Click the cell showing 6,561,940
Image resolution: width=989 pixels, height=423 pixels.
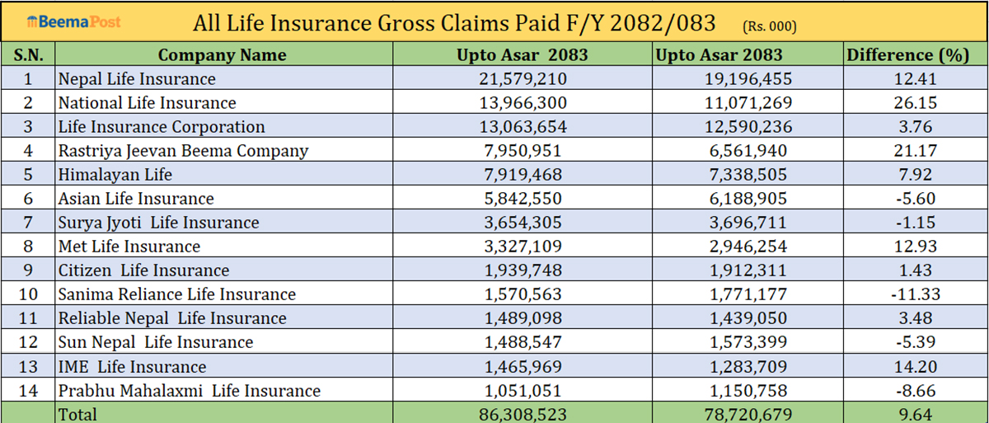point(748,151)
